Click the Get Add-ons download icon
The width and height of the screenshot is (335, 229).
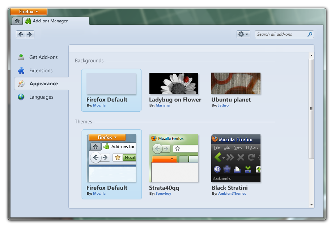(x=21, y=57)
